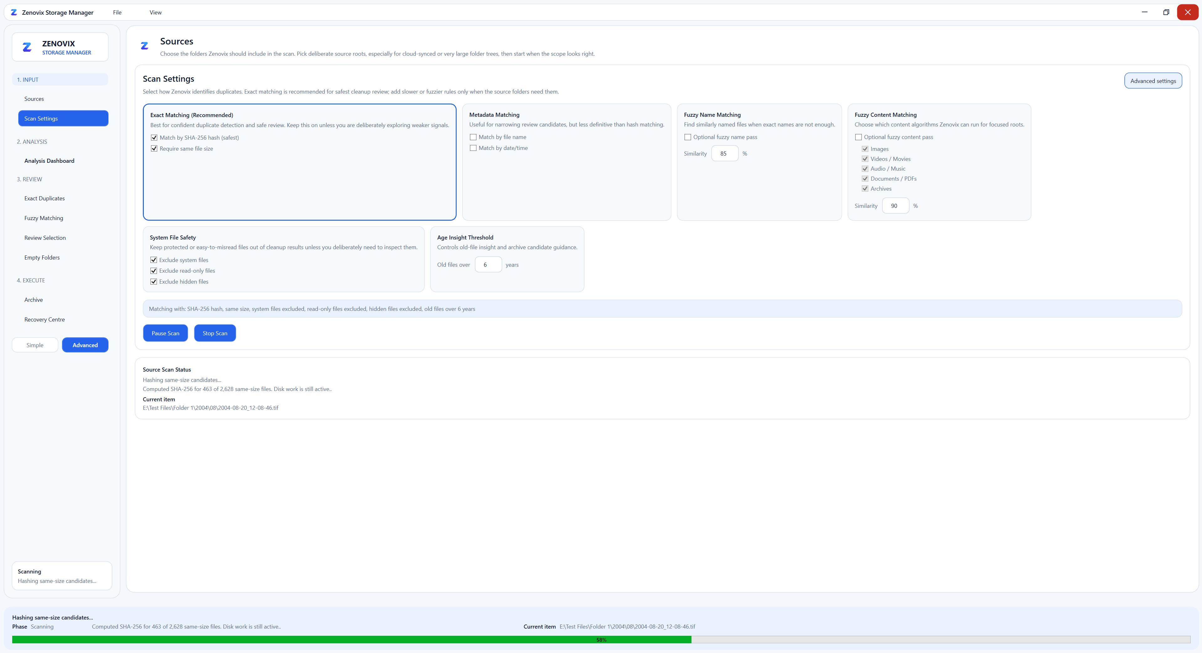Toggle Images content type checkbox
The image size is (1202, 653).
[x=865, y=149]
